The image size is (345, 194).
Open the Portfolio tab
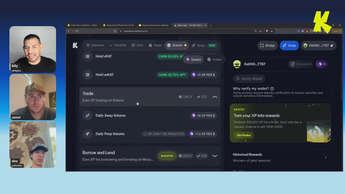[118, 45]
